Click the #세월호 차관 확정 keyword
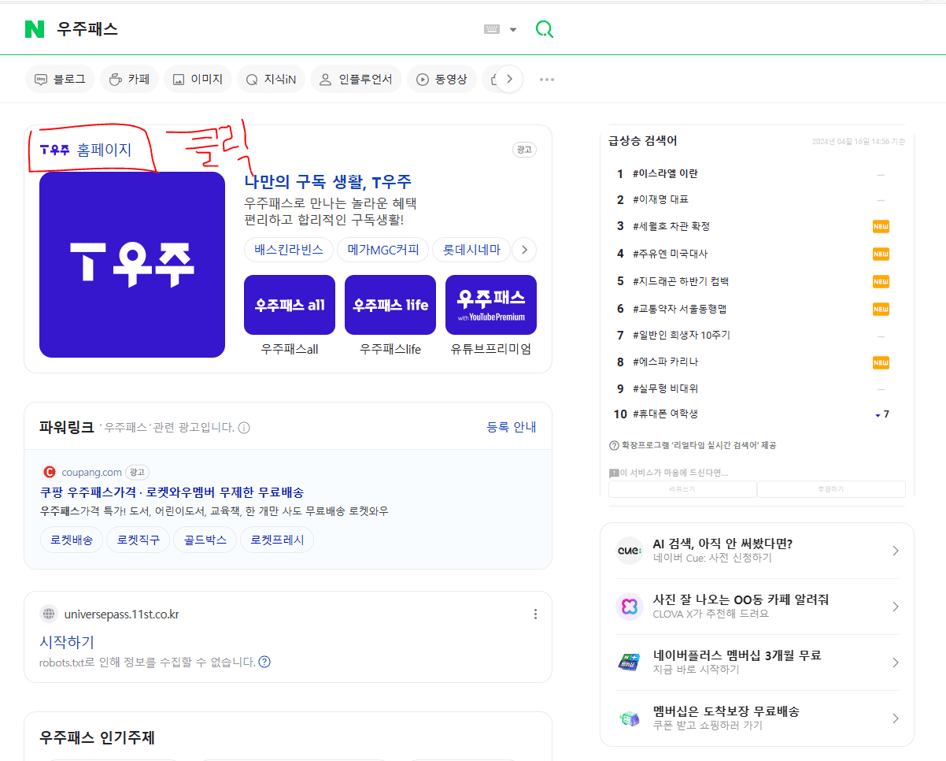The height and width of the screenshot is (761, 946). point(671,226)
